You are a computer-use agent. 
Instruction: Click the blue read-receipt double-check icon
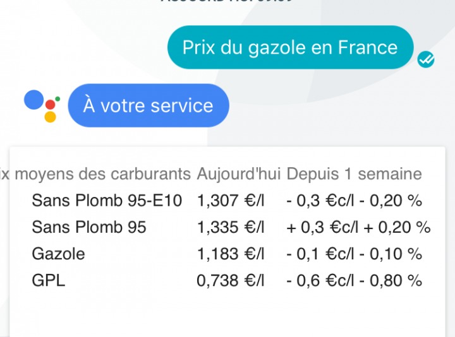[426, 59]
